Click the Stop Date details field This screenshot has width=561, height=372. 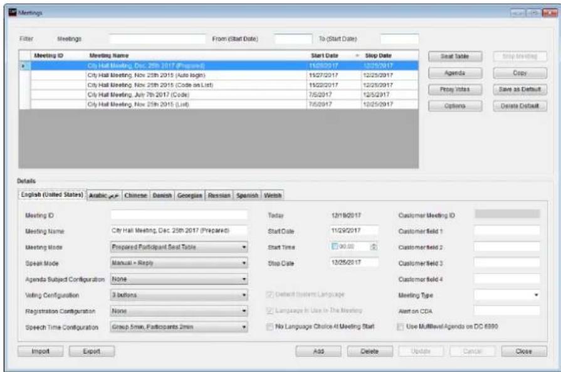pos(354,263)
